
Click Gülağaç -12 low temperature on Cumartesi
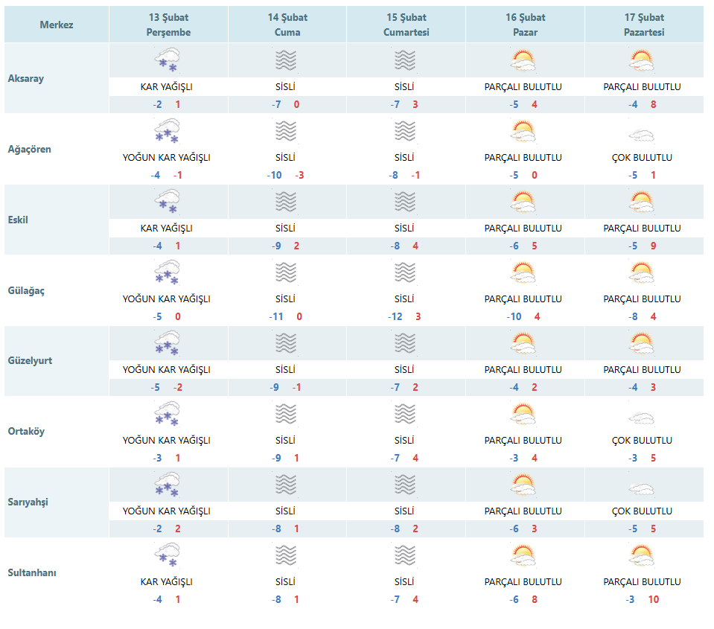pos(395,316)
